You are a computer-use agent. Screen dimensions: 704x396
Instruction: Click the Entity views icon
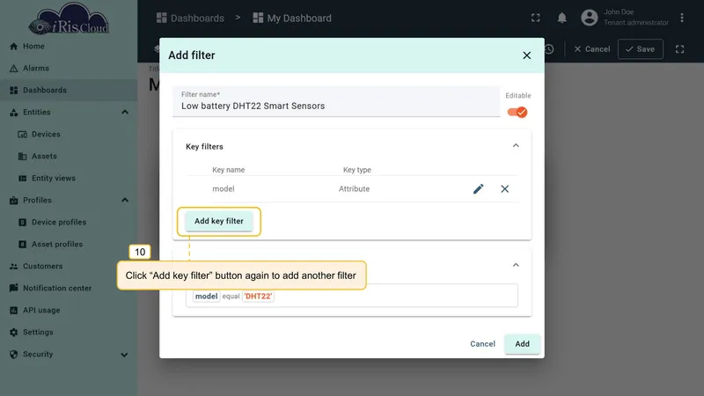pos(23,179)
